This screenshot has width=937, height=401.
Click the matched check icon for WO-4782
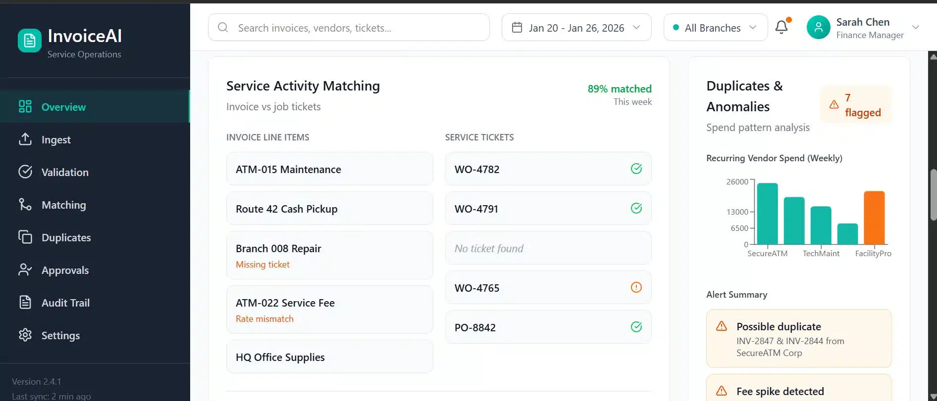click(636, 169)
